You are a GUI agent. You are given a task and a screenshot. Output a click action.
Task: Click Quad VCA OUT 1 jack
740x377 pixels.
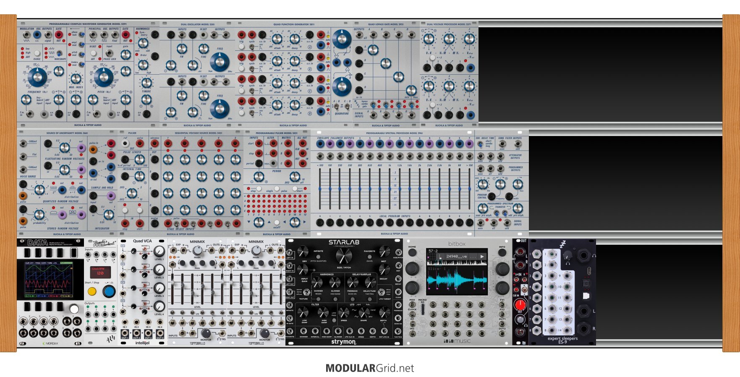(x=125, y=333)
